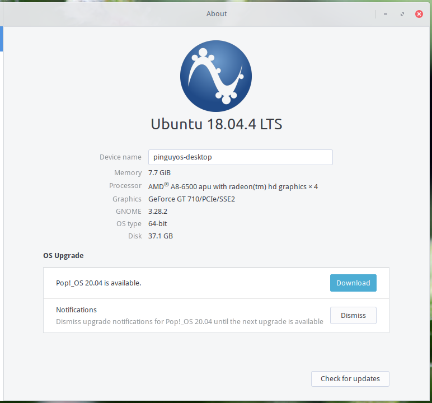Viewport: 432px width, 403px height.
Task: Click the blue Pinguy OS logo
Action: pyautogui.click(x=216, y=76)
